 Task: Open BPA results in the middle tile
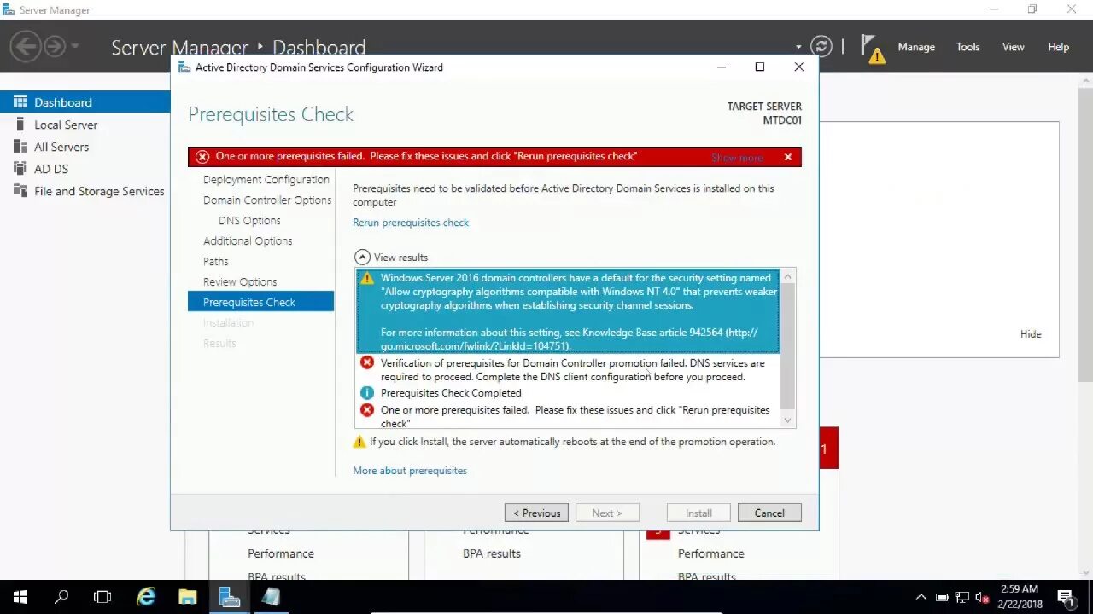[492, 553]
